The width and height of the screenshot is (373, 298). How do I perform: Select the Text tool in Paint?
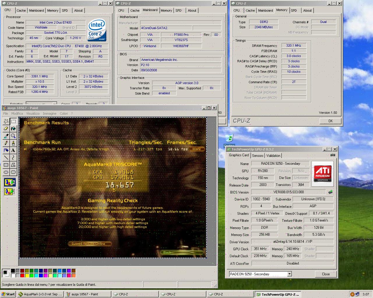(13, 150)
